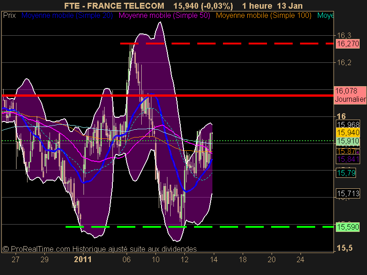Click the '13 Jan' date in the title

point(290,5)
